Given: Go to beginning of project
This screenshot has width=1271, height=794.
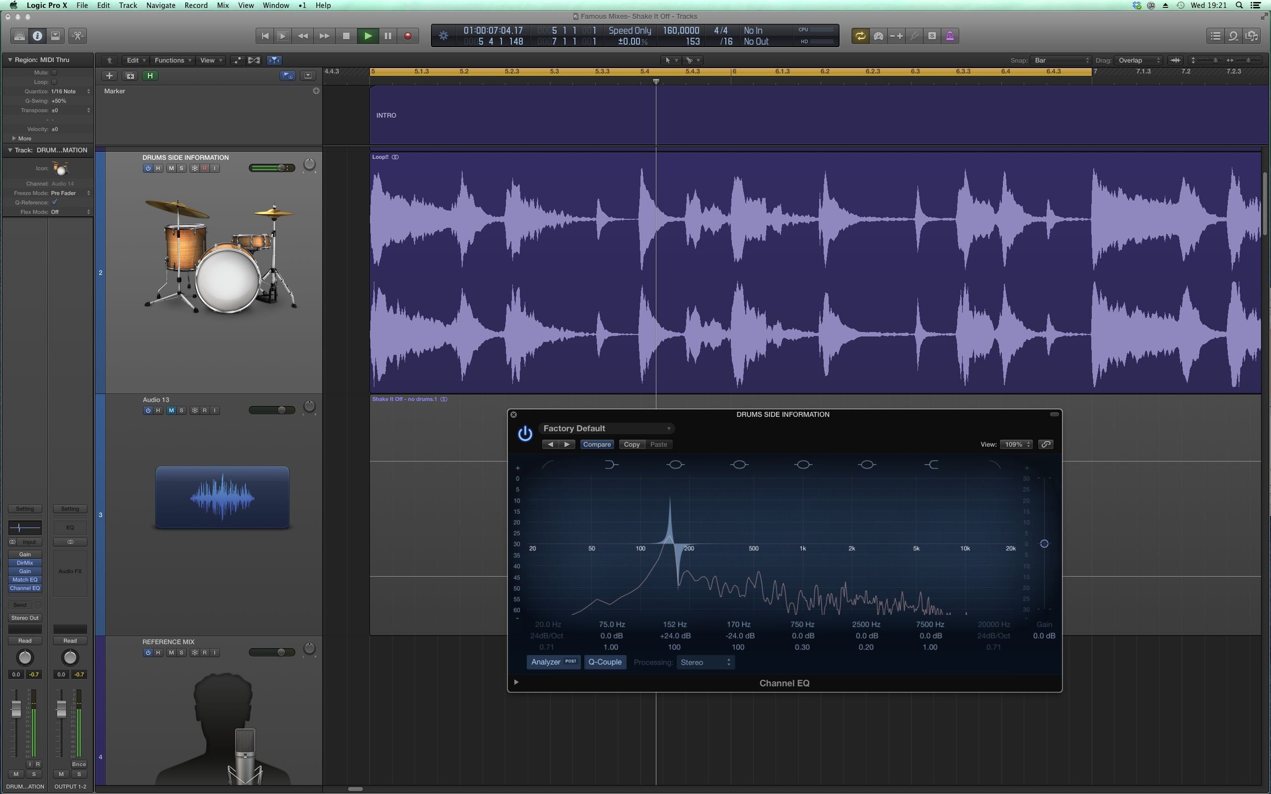Looking at the screenshot, I should (265, 36).
